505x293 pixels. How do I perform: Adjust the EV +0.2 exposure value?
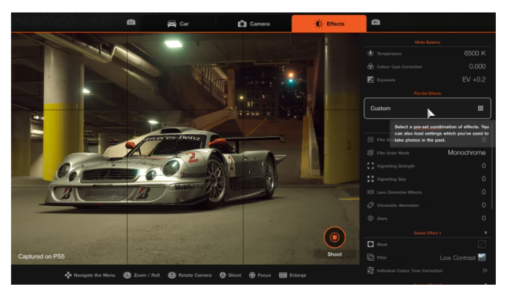tap(474, 79)
